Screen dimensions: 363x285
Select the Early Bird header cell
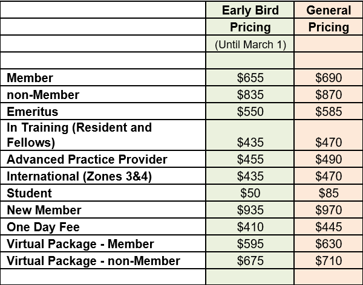tap(250, 10)
